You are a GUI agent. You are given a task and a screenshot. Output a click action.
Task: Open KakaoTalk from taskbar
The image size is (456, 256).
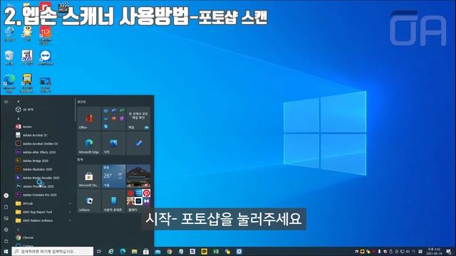[x=204, y=251]
